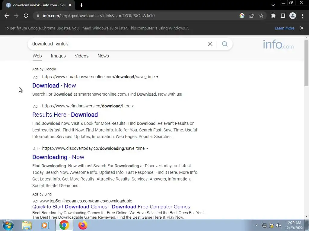
Task: Dismiss the Chrome updates notification bar
Action: (x=302, y=28)
